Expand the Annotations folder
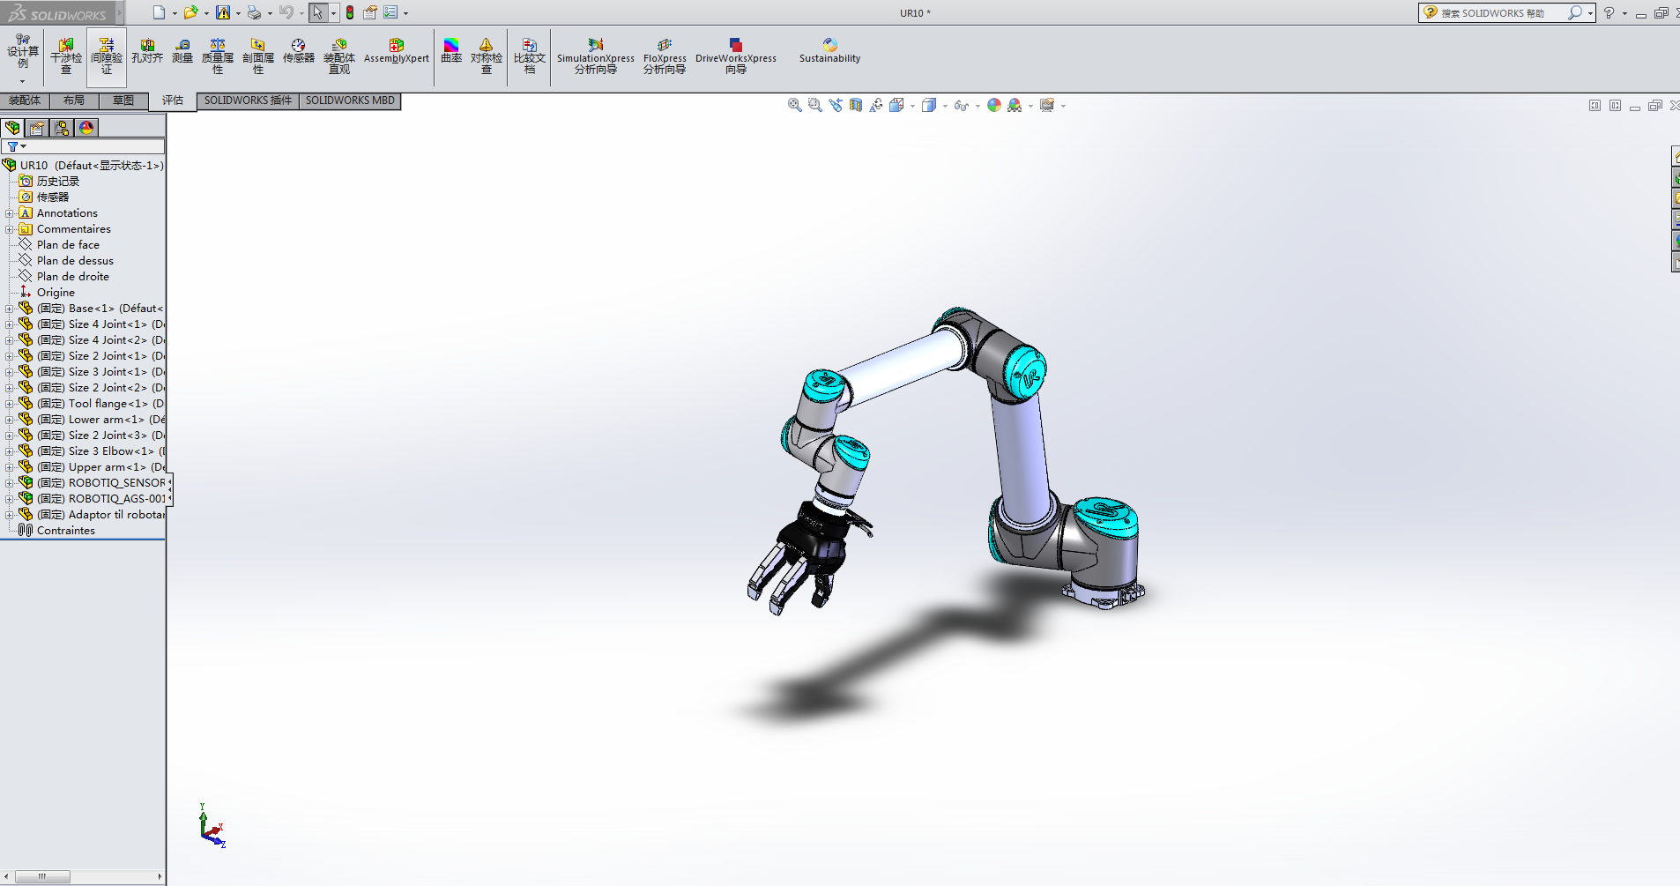 pyautogui.click(x=10, y=213)
